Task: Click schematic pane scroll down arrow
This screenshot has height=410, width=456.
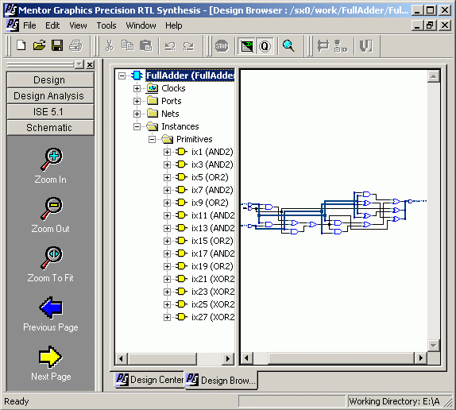Action: pos(433,346)
